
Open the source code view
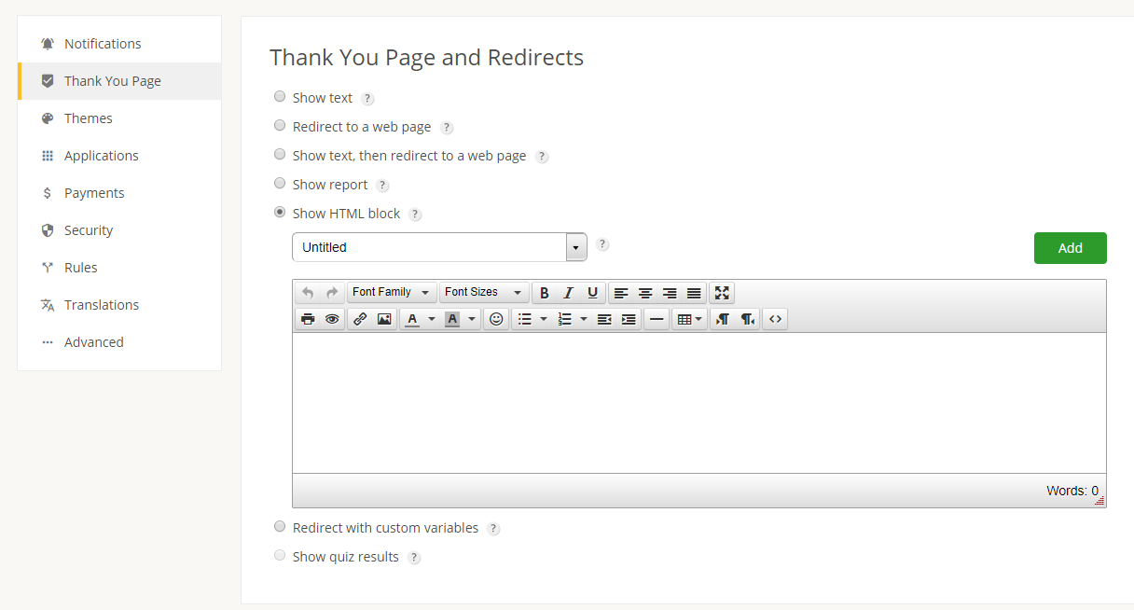point(775,319)
